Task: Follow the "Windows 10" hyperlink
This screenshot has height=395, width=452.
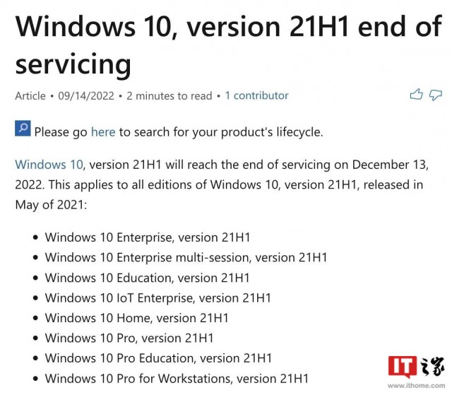Action: pos(49,165)
